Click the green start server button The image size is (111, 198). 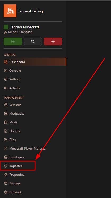13,41
